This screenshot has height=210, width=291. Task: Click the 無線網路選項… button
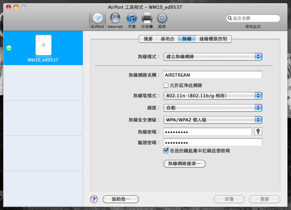tap(184, 163)
